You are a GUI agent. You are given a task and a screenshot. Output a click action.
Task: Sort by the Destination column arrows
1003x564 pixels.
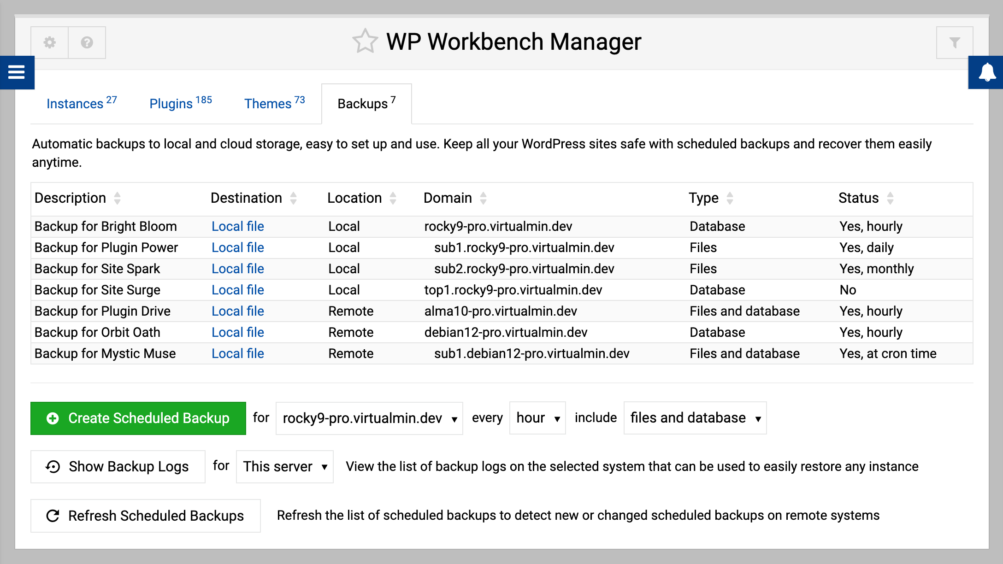[294, 198]
